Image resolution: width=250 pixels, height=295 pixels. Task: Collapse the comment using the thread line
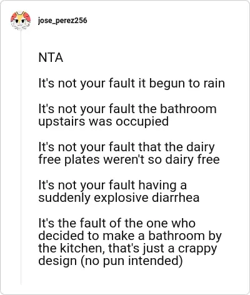pyautogui.click(x=21, y=157)
